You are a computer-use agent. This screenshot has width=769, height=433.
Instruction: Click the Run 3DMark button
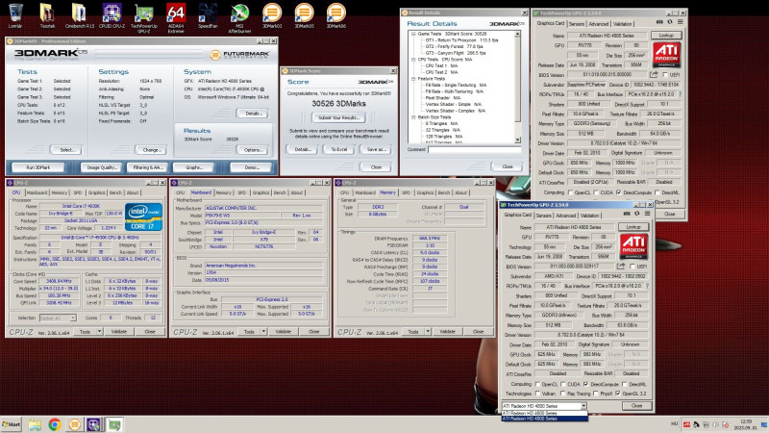pyautogui.click(x=38, y=167)
